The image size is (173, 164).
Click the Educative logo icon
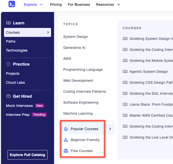12,4
